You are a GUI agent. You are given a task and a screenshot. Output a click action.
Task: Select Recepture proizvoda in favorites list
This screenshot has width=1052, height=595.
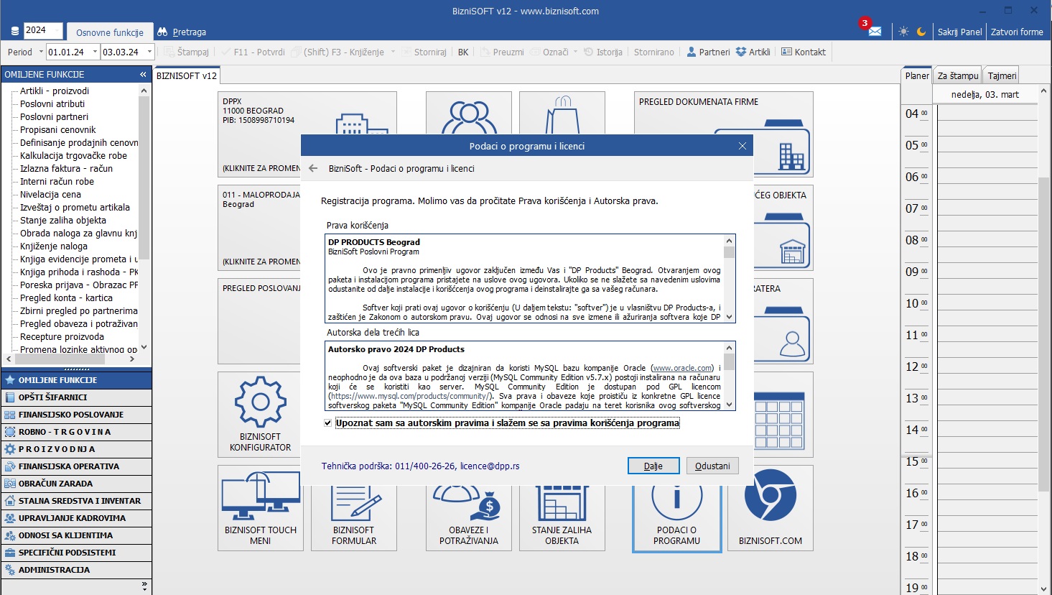[x=62, y=337]
